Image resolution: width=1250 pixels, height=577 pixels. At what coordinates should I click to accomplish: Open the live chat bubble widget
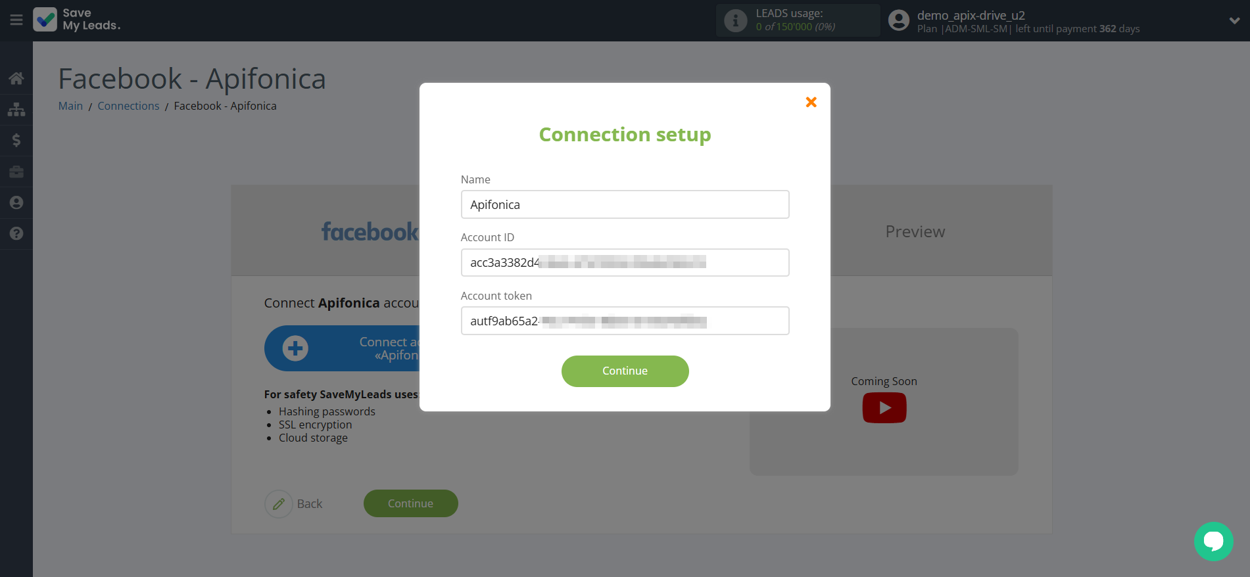click(x=1213, y=541)
